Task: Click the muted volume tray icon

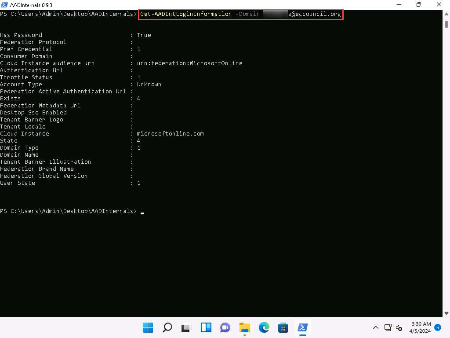Action: pyautogui.click(x=399, y=327)
